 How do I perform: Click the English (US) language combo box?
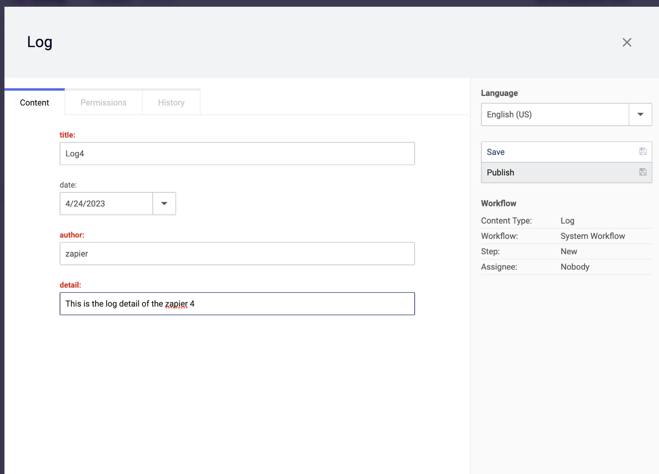tap(554, 115)
